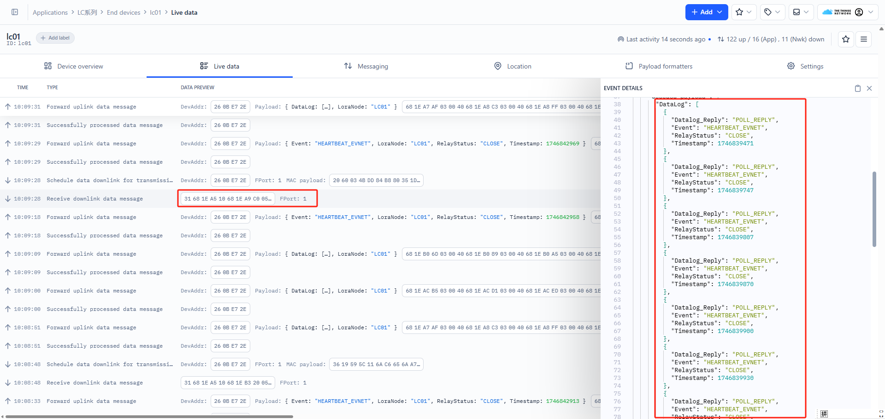Select the 10:08:33 Forward uplink data message
Screen dimensions: 885x419
coord(300,401)
